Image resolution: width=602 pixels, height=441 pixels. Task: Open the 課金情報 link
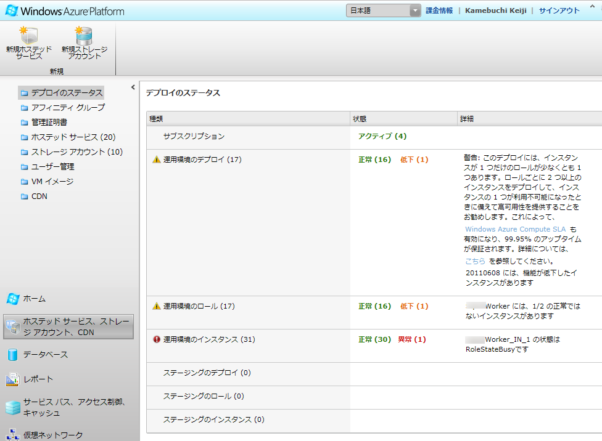[439, 10]
